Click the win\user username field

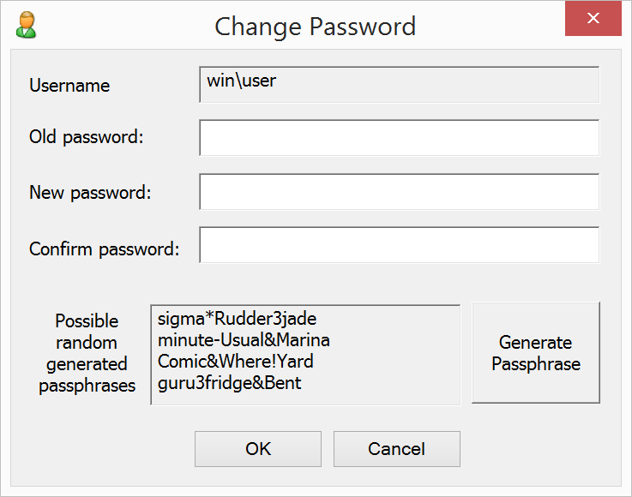click(x=399, y=85)
